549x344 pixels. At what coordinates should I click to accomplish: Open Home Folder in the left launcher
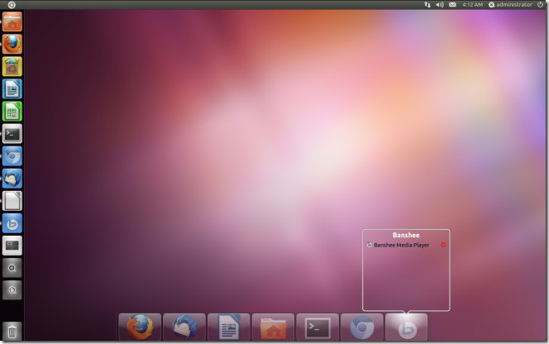(x=12, y=21)
